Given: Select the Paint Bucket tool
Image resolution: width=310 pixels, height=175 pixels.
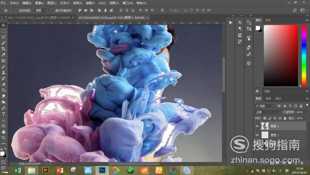Looking at the screenshot, I should 4,91.
